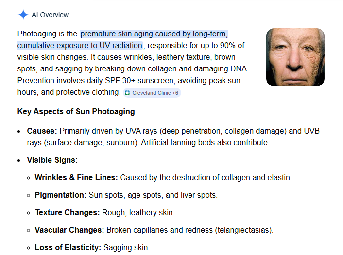Screen dimensions: 343x255
Task: Click the solid bullet beside "Visible Signs:"
Action: [x=19, y=161]
